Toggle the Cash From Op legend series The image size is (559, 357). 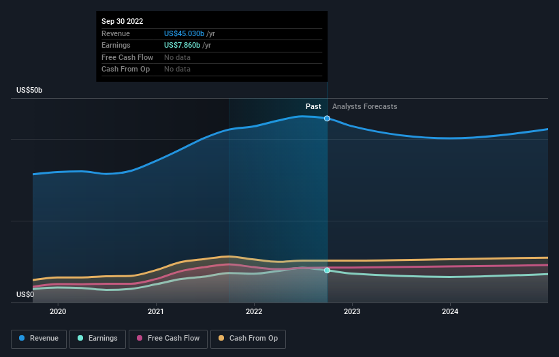[248, 339]
